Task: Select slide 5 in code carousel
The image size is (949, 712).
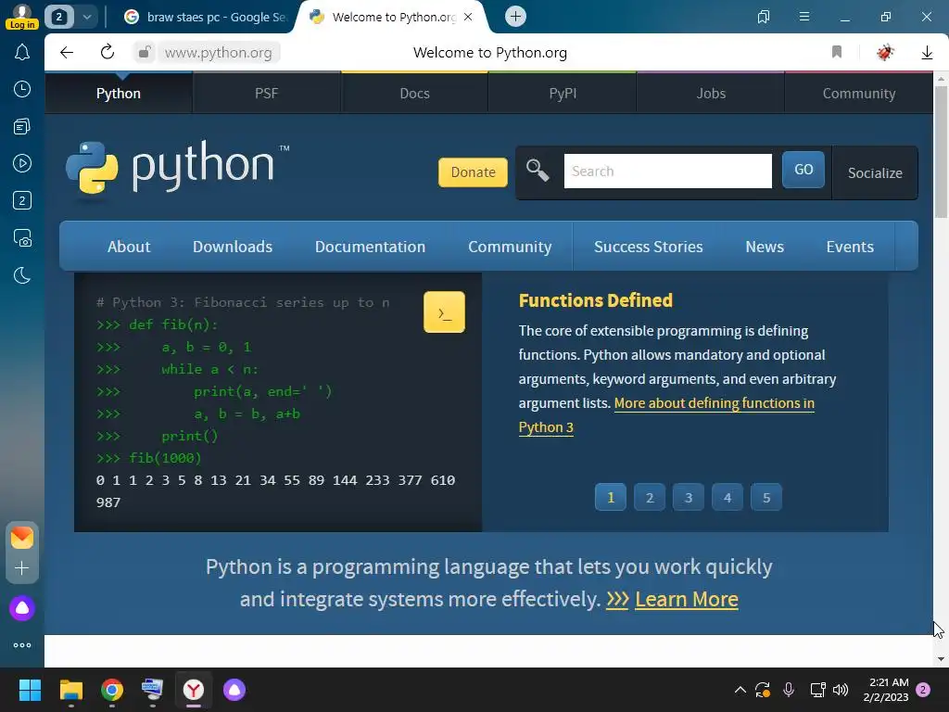Action: pyautogui.click(x=766, y=497)
